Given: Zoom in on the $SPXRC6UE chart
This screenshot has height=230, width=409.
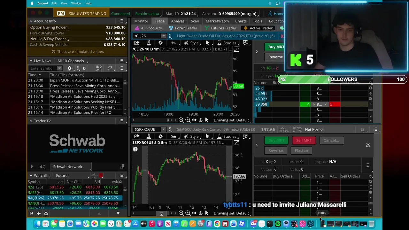Looking at the screenshot, I should coord(188,213).
